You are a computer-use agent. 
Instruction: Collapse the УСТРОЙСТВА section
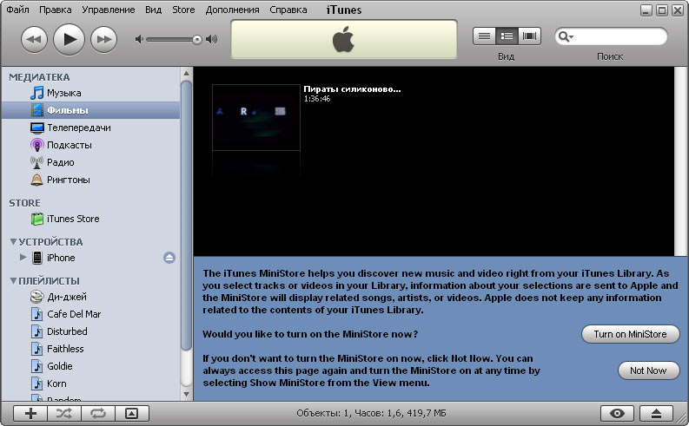pos(14,242)
